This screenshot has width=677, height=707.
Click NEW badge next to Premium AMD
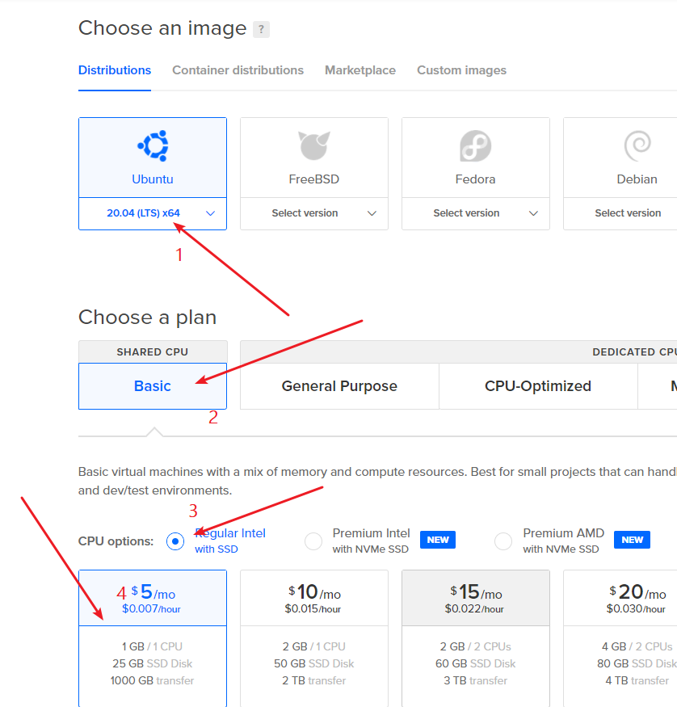point(632,540)
